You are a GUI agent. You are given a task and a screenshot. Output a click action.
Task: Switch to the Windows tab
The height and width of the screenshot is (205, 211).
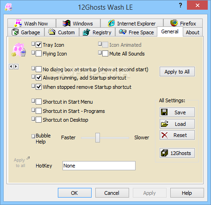point(78,23)
